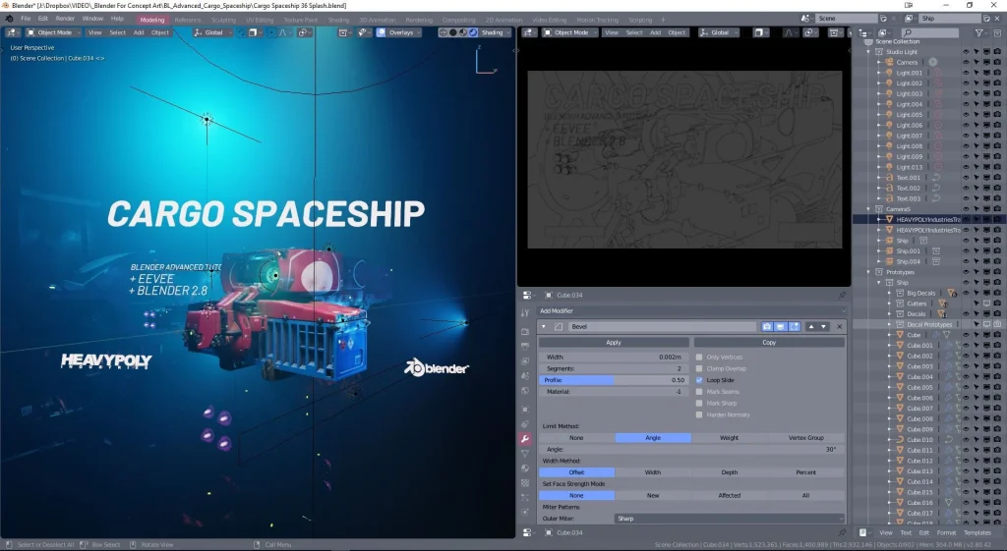1007x551 pixels.
Task: Toggle Bevel modifier edit mode display icon
Action: pos(795,326)
